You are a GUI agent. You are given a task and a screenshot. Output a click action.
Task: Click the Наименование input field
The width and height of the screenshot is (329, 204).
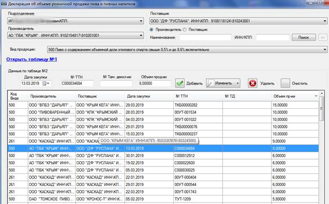click(205, 38)
